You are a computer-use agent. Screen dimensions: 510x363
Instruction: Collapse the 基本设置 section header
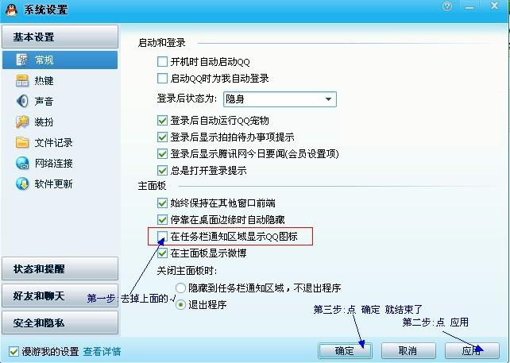tap(60, 37)
